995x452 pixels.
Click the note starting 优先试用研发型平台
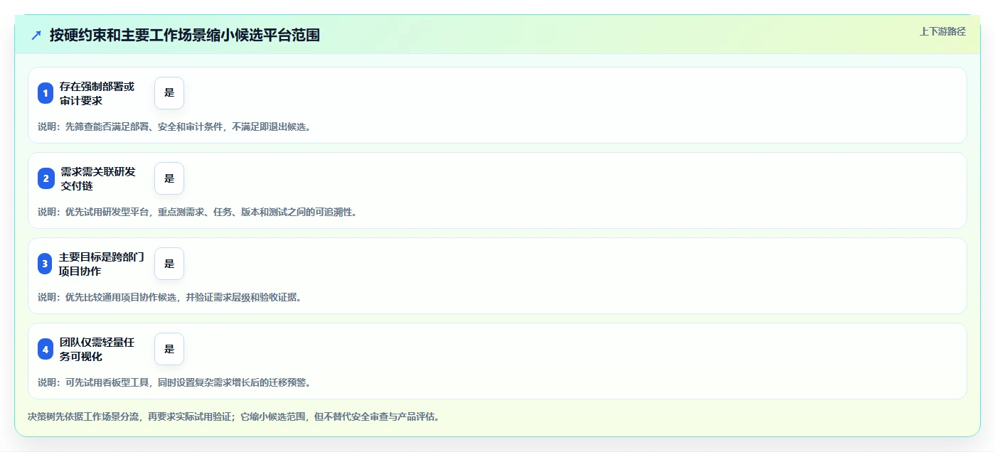pos(197,212)
